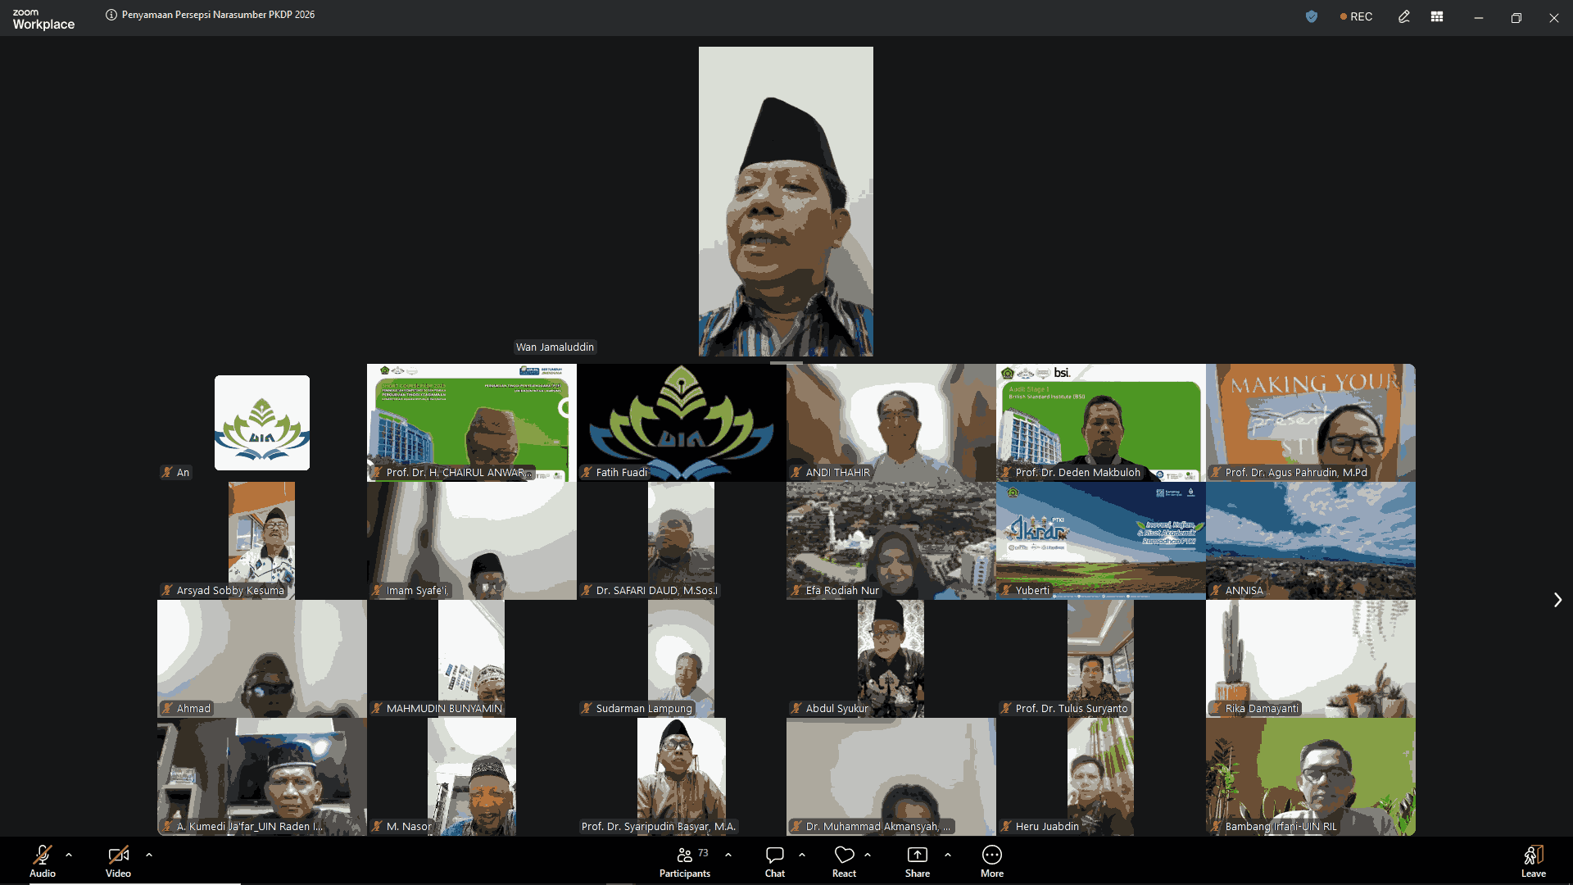The height and width of the screenshot is (885, 1573).
Task: Leave the meeting
Action: coord(1534,861)
